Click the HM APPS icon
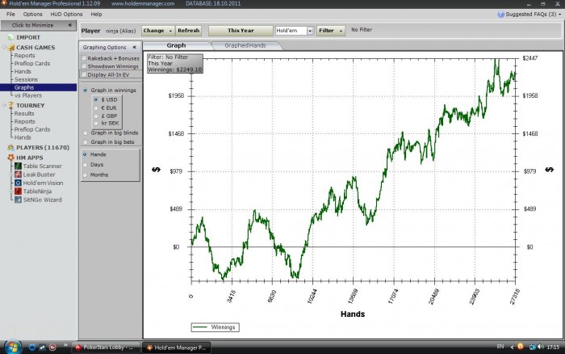The image size is (565, 354). [x=10, y=158]
